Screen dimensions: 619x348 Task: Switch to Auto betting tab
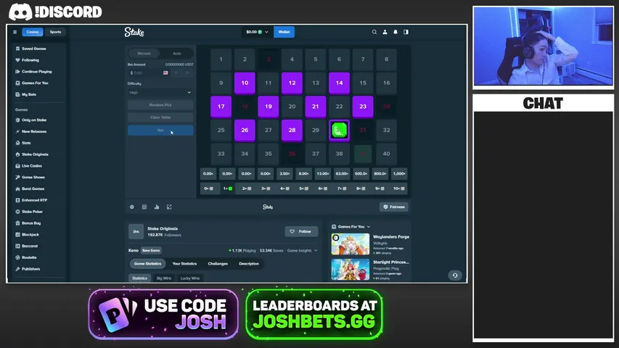177,53
